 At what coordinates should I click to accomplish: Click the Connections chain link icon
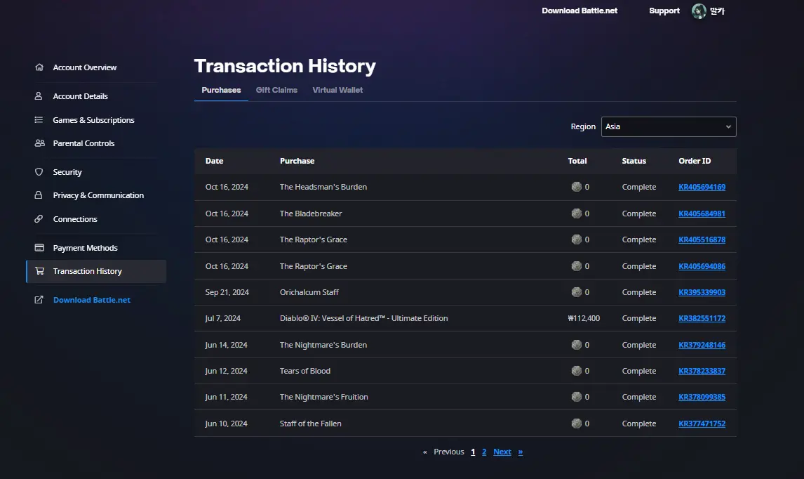pos(39,218)
